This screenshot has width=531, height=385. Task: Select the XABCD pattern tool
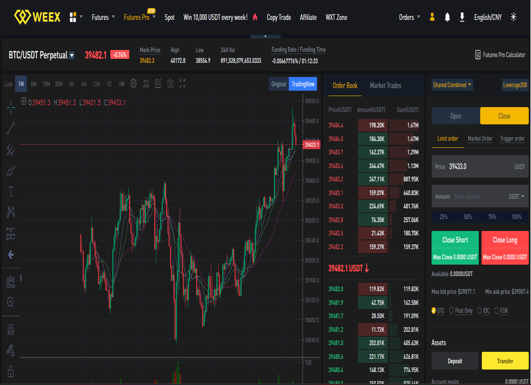point(11,212)
